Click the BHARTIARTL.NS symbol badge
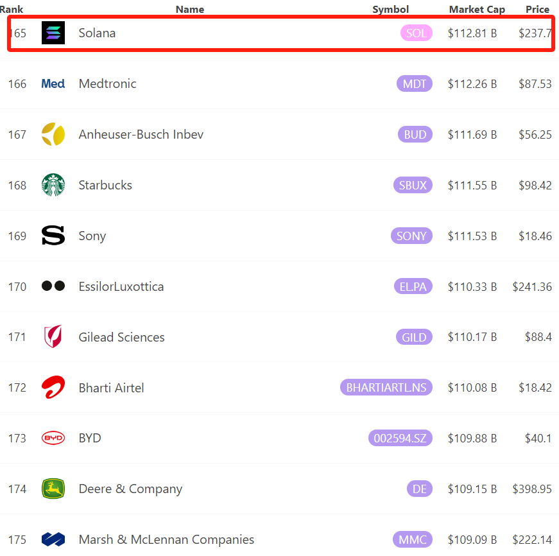The height and width of the screenshot is (556, 559). (386, 387)
